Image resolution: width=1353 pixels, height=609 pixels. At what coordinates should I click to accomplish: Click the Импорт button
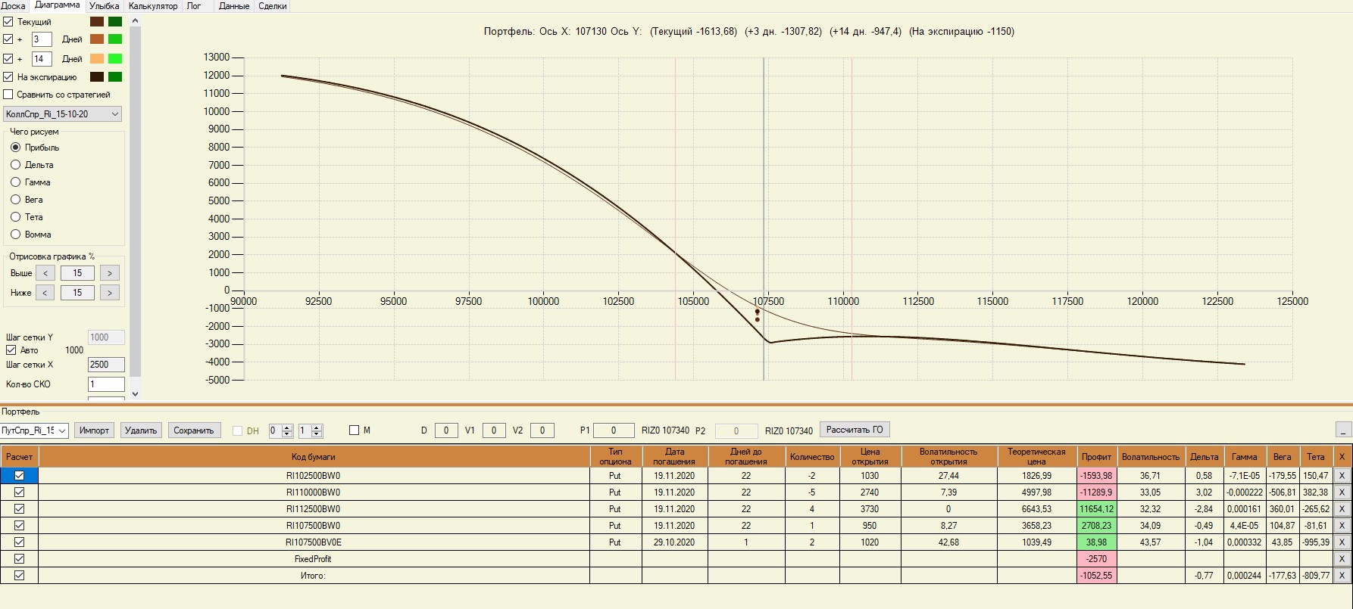tap(94, 430)
